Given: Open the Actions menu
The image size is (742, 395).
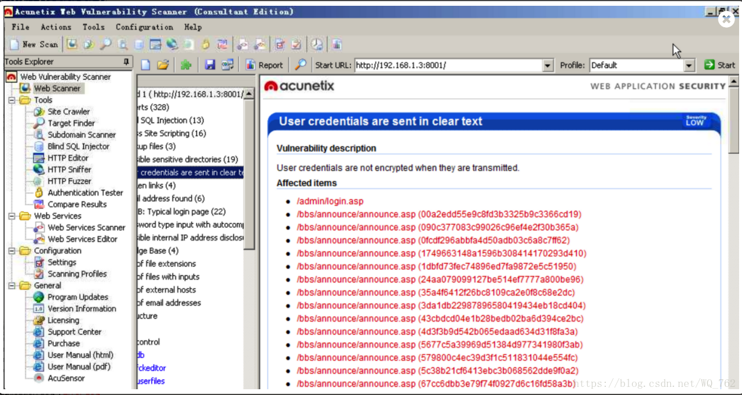Looking at the screenshot, I should (x=56, y=27).
